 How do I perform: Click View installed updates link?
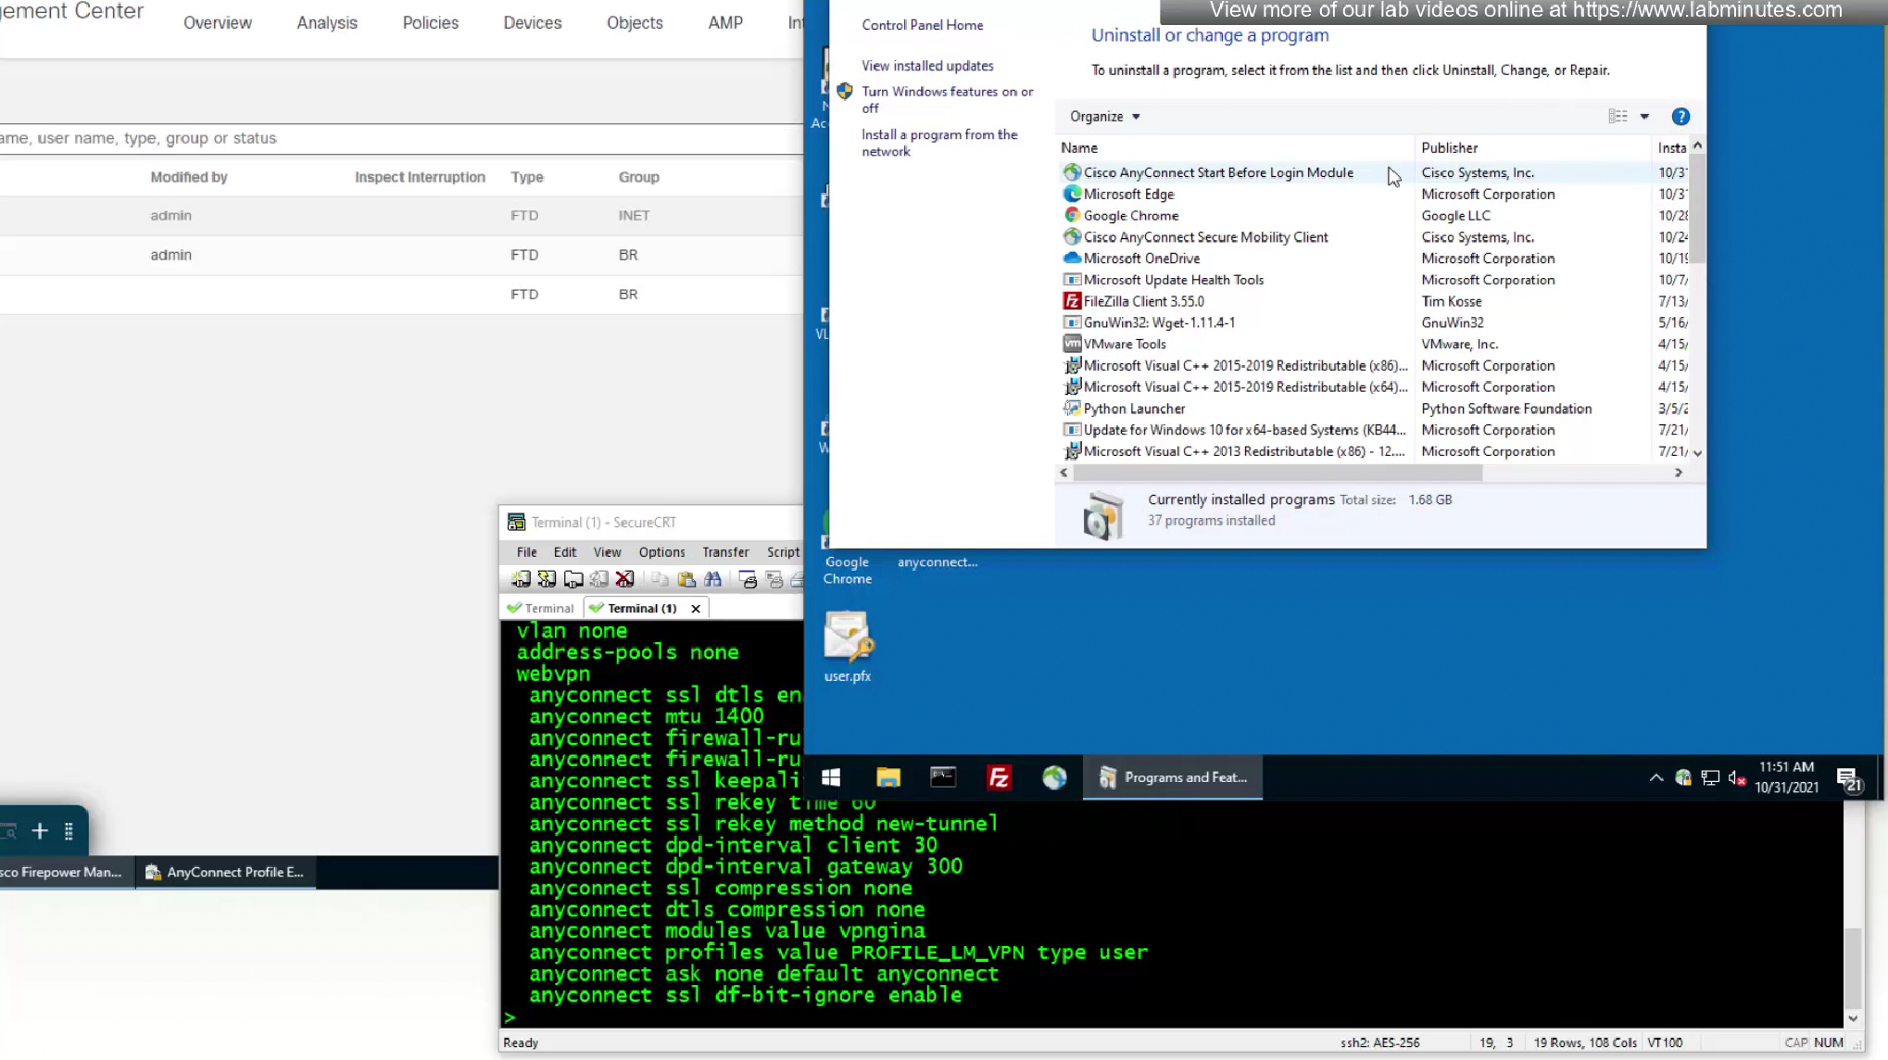[927, 66]
